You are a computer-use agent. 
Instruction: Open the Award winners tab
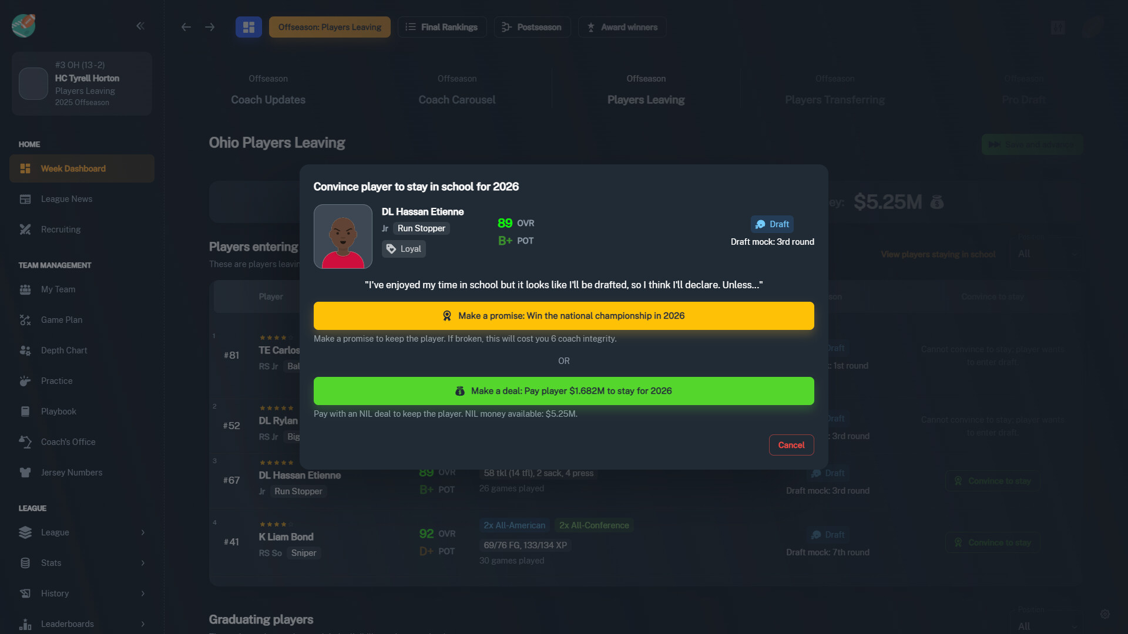point(622,26)
